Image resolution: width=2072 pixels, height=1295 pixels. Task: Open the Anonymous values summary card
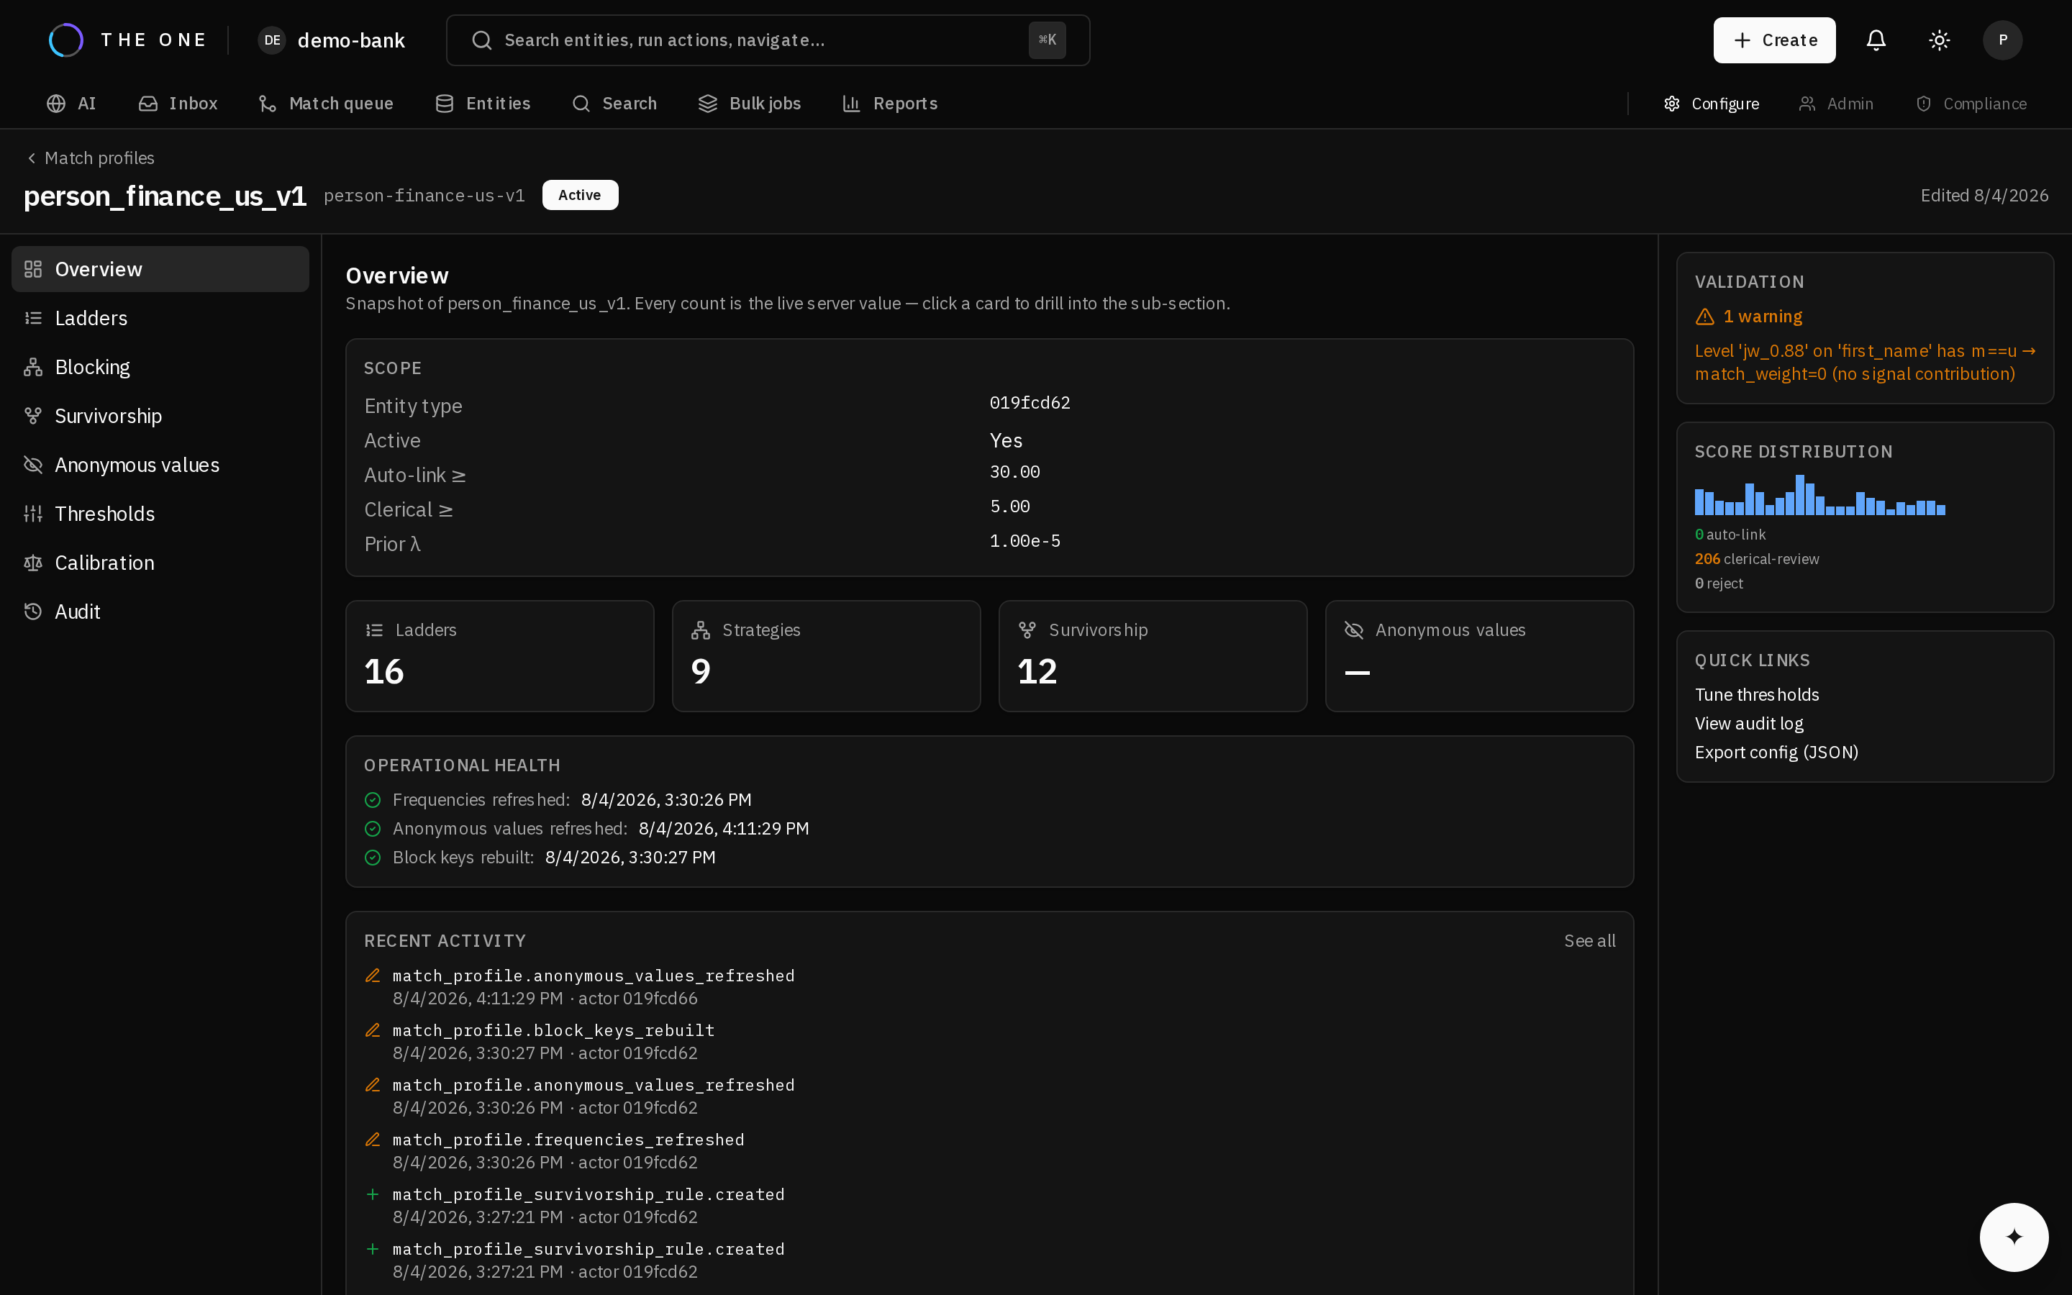[1479, 656]
